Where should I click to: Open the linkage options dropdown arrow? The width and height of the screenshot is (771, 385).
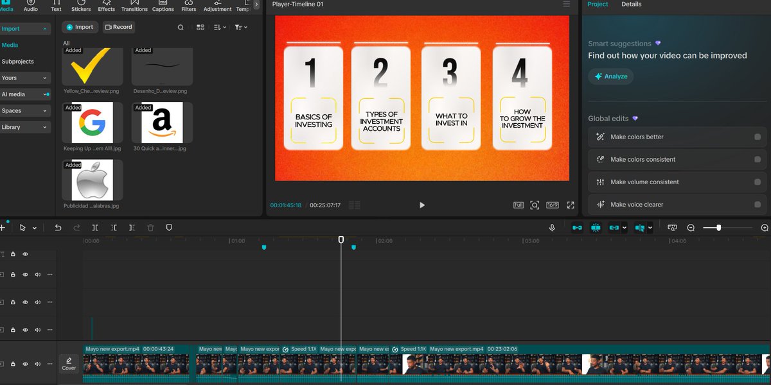pos(624,228)
